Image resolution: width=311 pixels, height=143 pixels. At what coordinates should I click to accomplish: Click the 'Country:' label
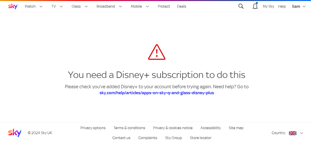[279, 133]
